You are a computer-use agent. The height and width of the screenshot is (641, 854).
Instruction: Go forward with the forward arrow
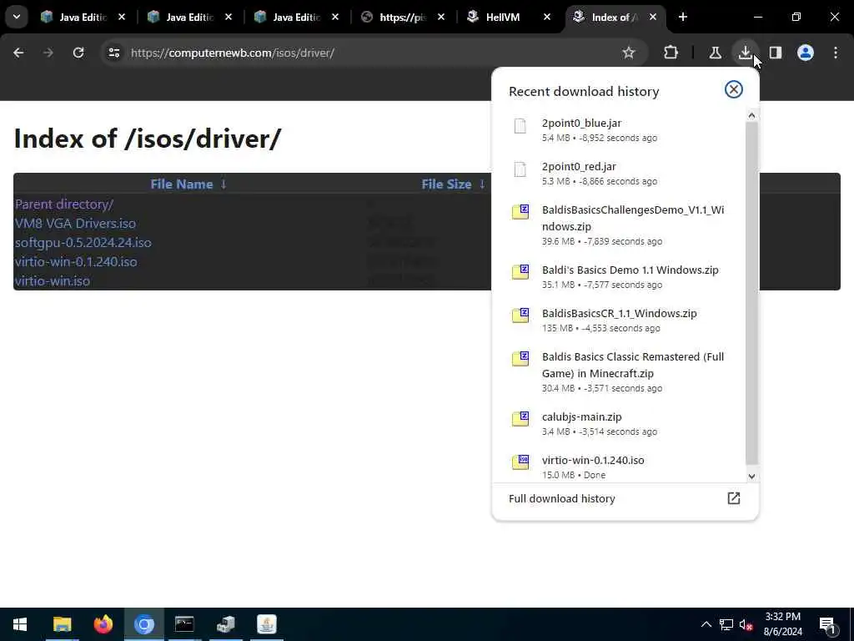[x=48, y=53]
